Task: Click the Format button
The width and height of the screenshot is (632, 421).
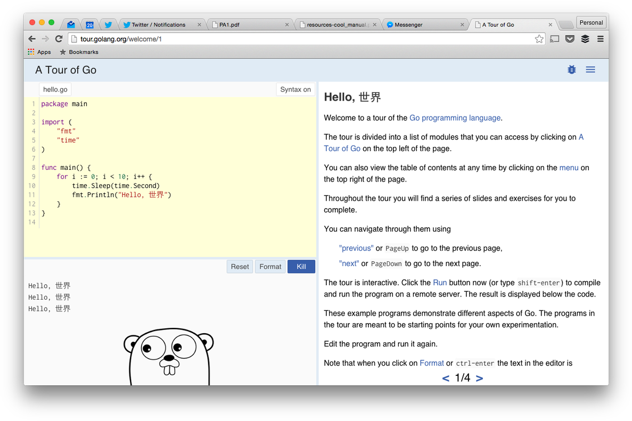Action: coord(270,267)
